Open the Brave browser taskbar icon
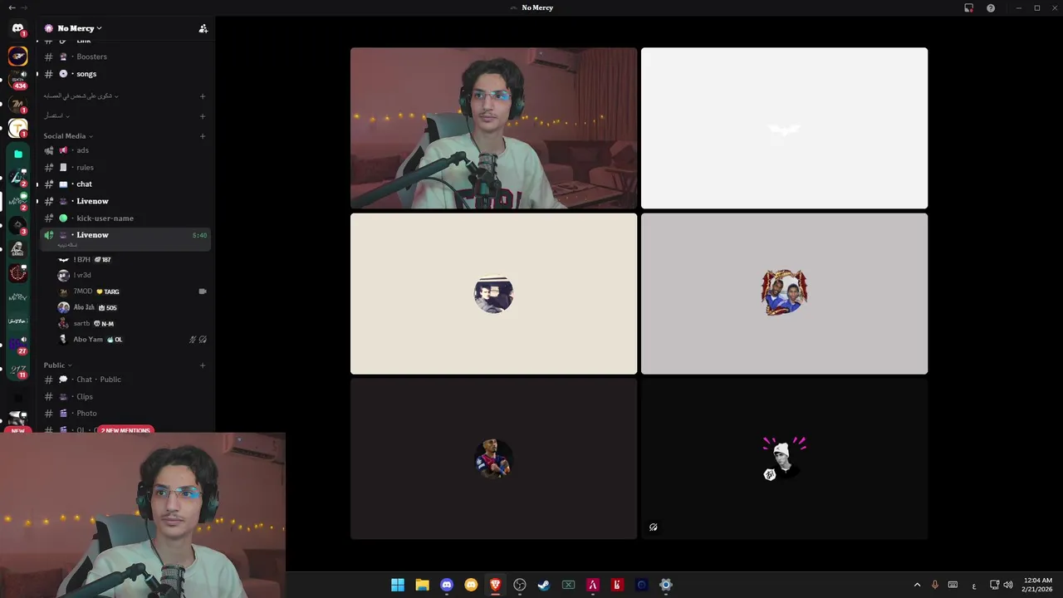The height and width of the screenshot is (598, 1063). 495,585
